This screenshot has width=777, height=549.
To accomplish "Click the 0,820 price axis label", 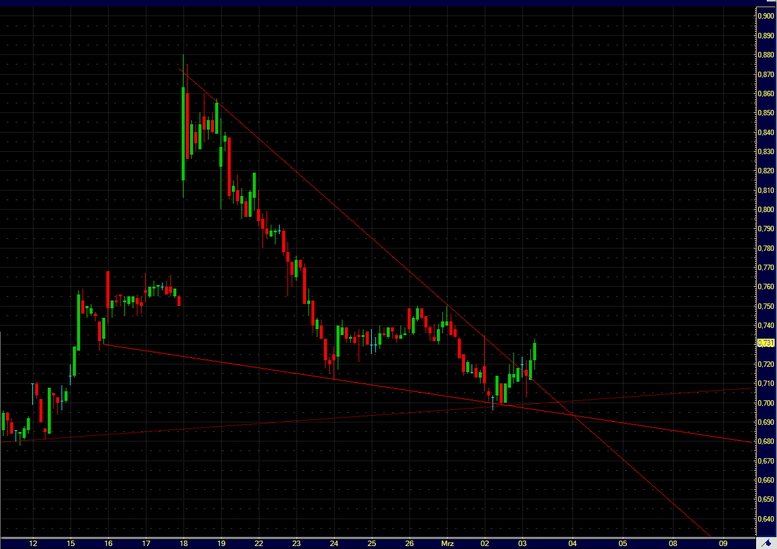I will 766,171.
